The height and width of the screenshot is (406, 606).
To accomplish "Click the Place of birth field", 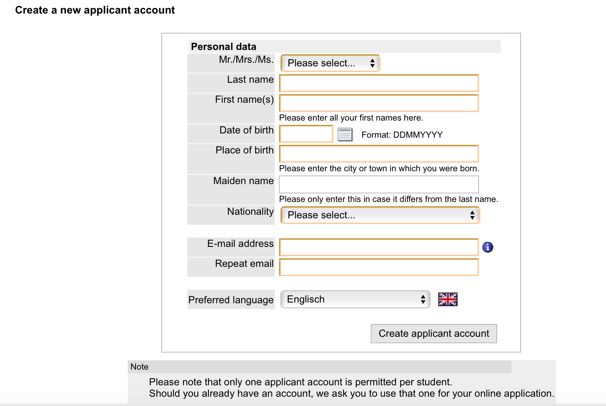I will [x=379, y=154].
